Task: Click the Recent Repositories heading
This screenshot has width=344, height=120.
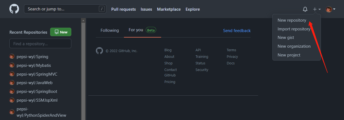Action: [x=28, y=32]
